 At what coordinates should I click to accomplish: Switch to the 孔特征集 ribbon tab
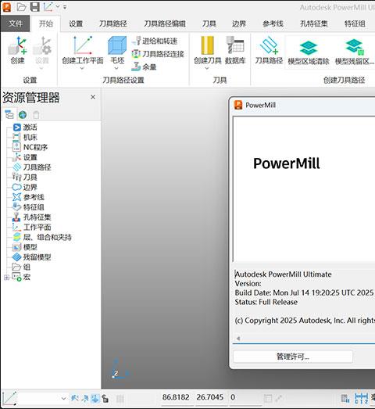pyautogui.click(x=313, y=23)
